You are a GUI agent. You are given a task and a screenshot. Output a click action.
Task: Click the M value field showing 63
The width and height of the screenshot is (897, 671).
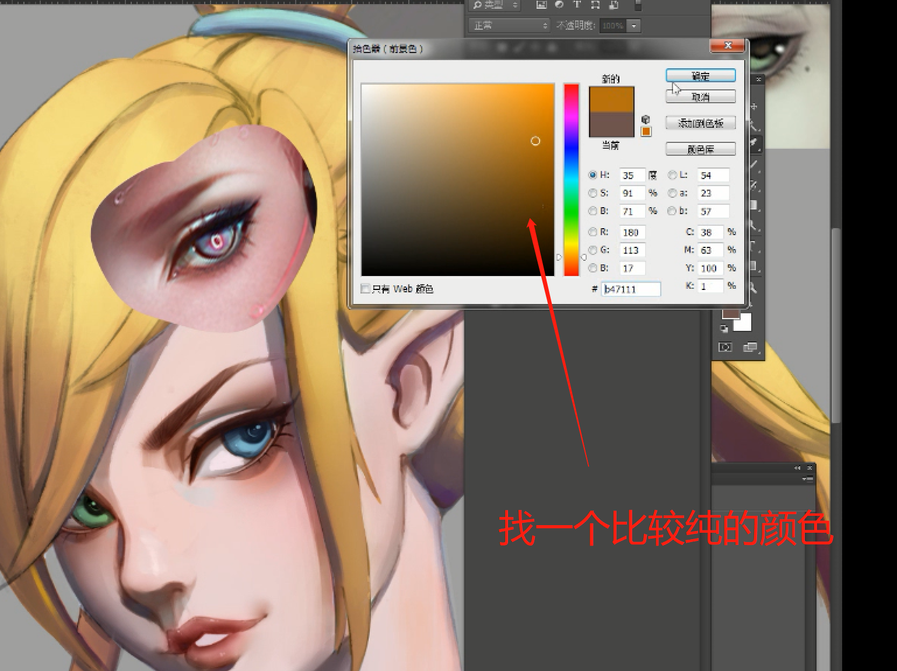pyautogui.click(x=711, y=250)
